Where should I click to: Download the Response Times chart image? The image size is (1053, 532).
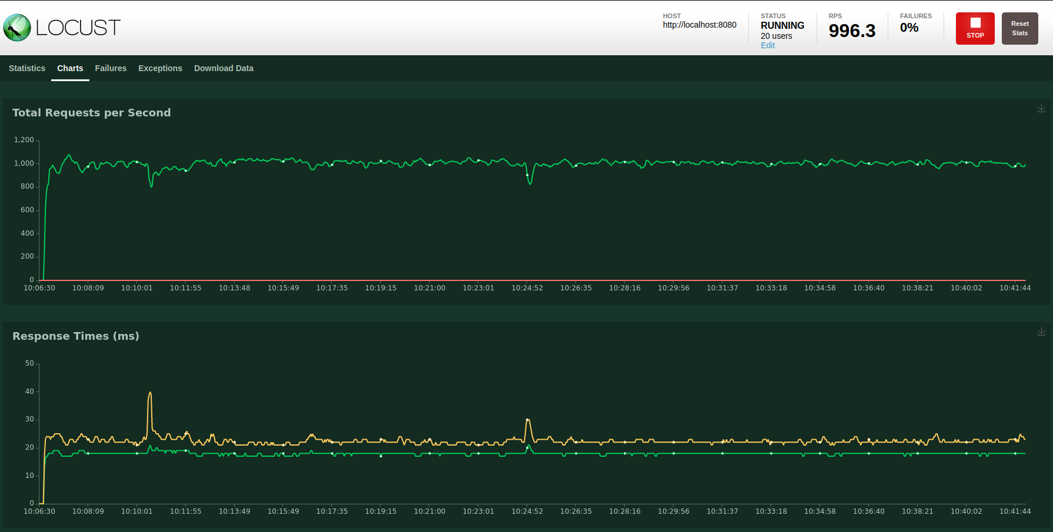tap(1041, 332)
